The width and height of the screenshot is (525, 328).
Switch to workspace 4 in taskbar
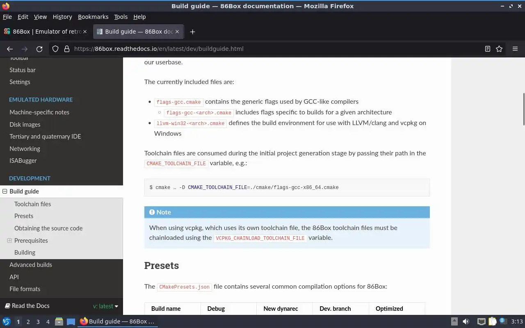[x=48, y=322]
